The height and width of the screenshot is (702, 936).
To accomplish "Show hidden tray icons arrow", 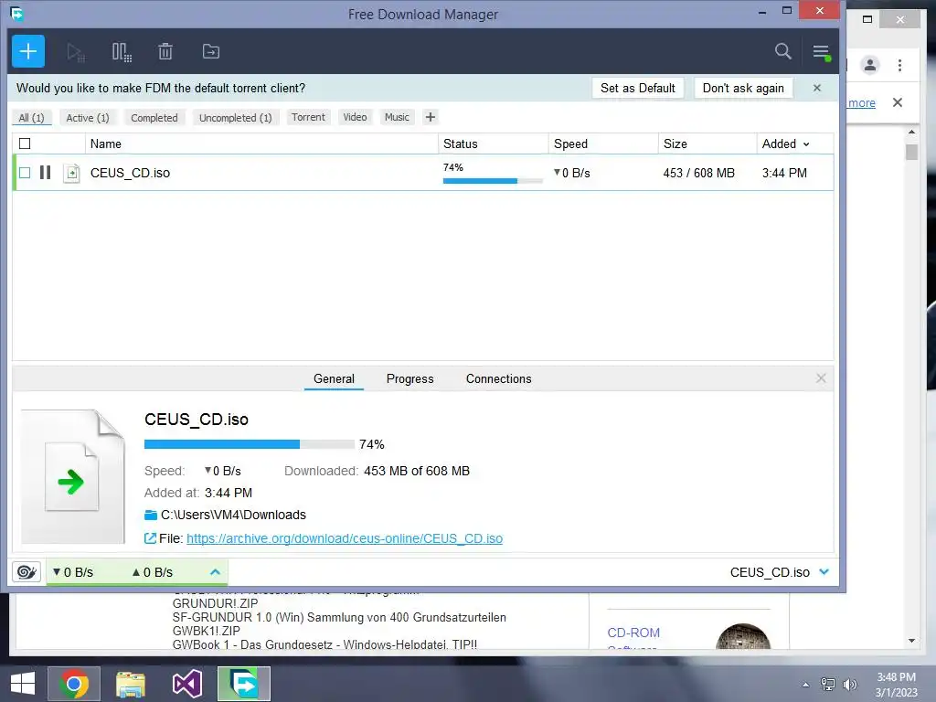I will [x=806, y=685].
